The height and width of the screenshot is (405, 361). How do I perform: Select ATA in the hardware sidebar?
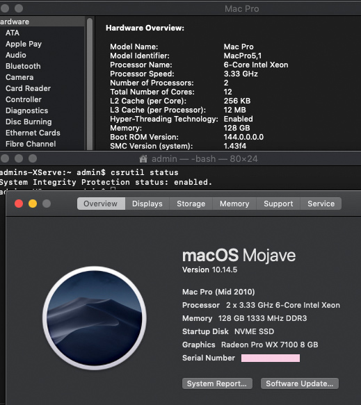click(13, 33)
